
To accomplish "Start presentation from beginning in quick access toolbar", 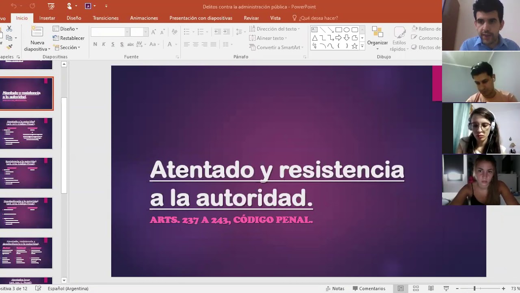I will click(x=51, y=6).
